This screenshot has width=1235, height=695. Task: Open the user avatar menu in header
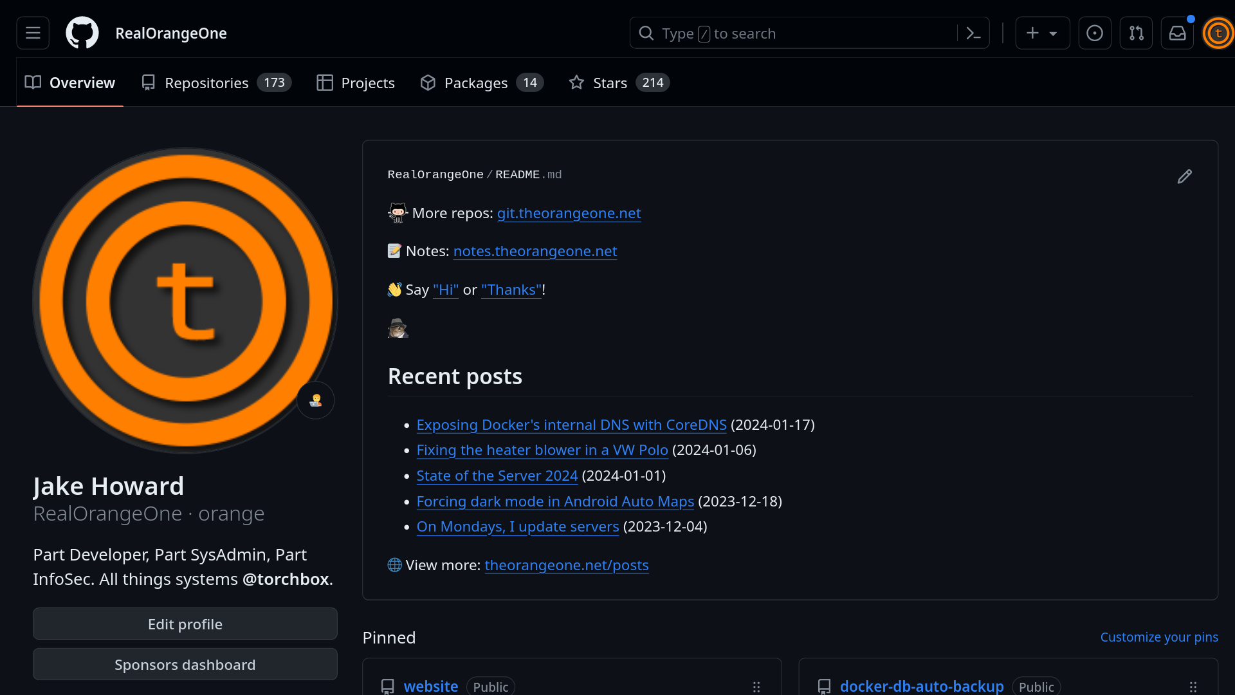click(1218, 33)
